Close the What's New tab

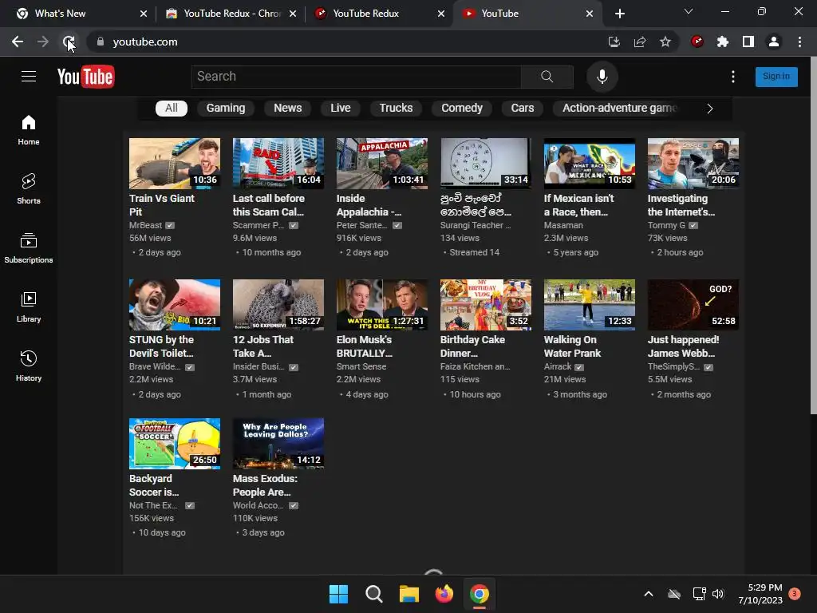(144, 14)
